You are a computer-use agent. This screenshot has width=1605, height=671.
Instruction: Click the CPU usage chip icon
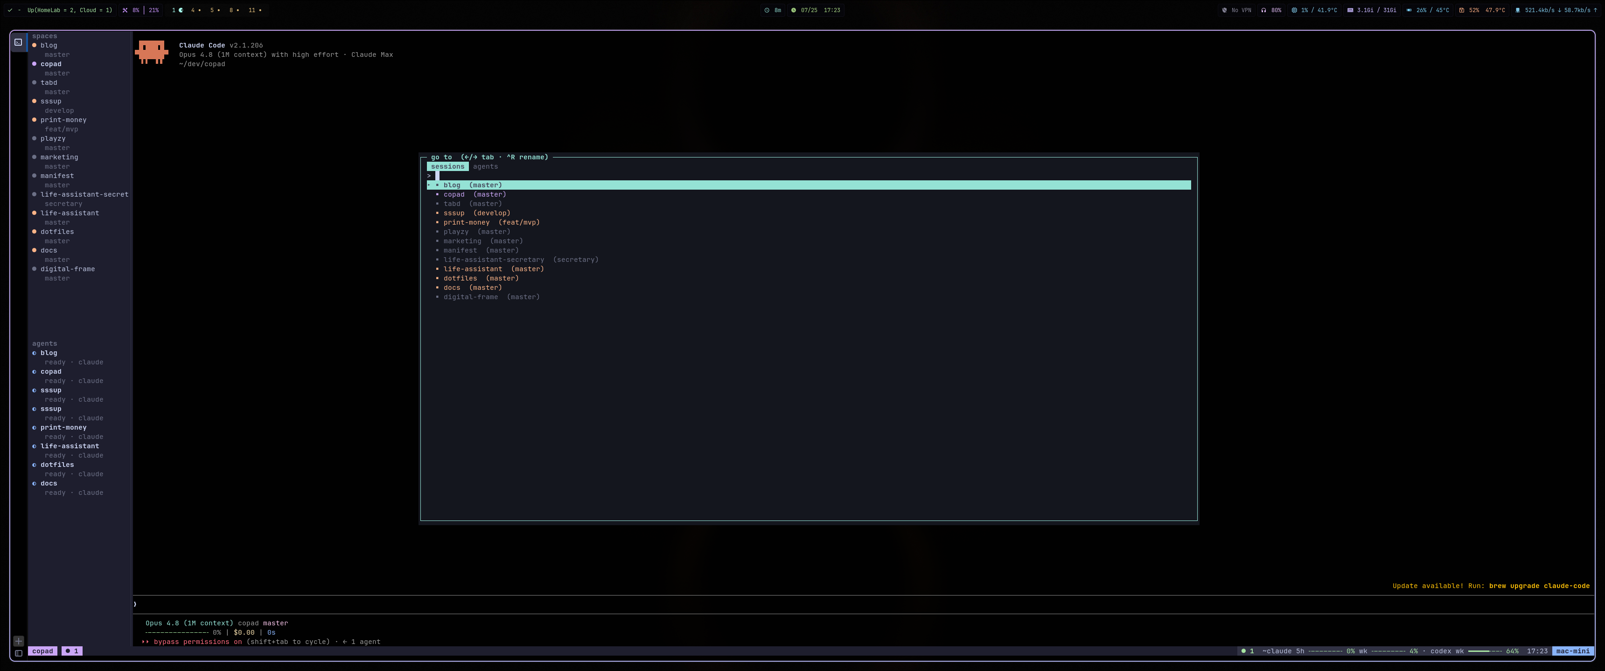coord(1294,10)
